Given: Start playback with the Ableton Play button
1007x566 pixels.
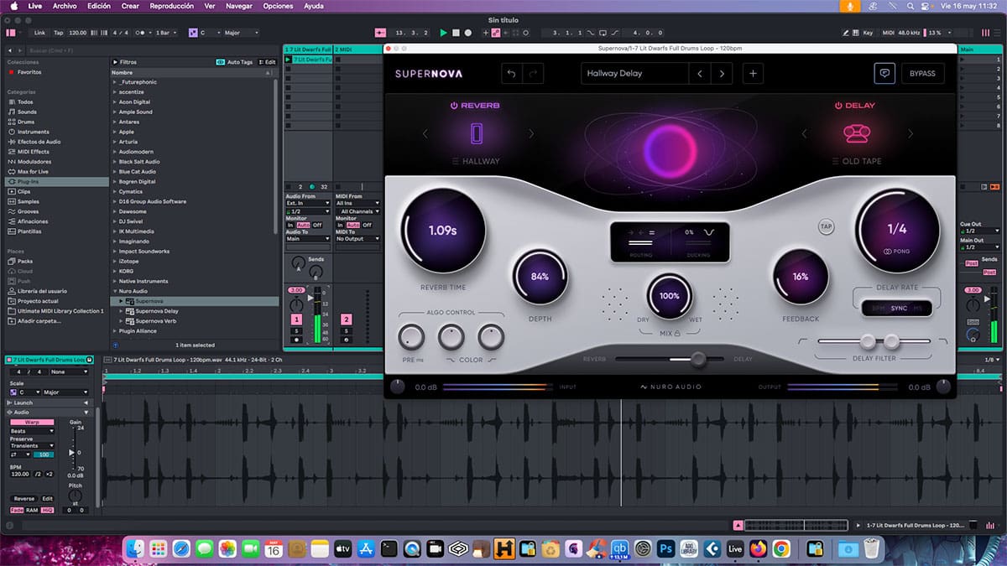Looking at the screenshot, I should click(444, 33).
